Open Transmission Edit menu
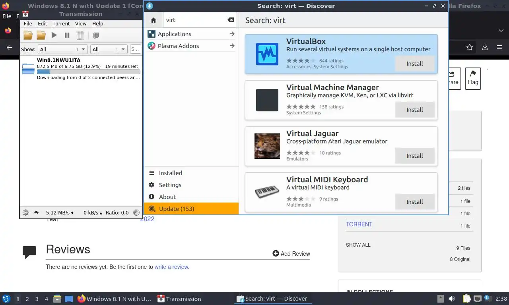 pyautogui.click(x=42, y=24)
